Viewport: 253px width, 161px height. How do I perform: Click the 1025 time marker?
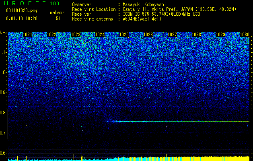point(124,35)
